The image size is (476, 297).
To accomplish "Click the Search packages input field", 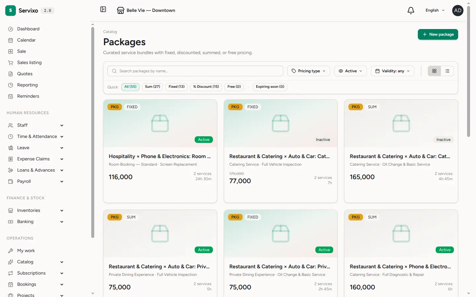I will [195, 71].
